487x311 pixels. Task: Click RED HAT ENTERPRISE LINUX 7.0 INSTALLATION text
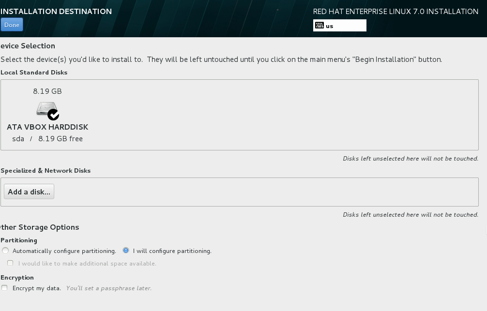[396, 12]
